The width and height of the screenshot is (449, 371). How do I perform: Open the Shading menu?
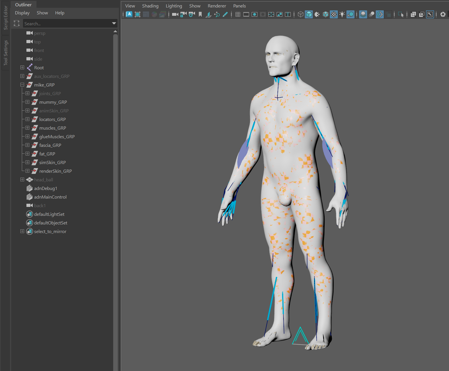tap(150, 5)
